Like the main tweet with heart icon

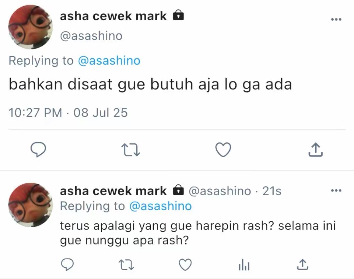[223, 150]
